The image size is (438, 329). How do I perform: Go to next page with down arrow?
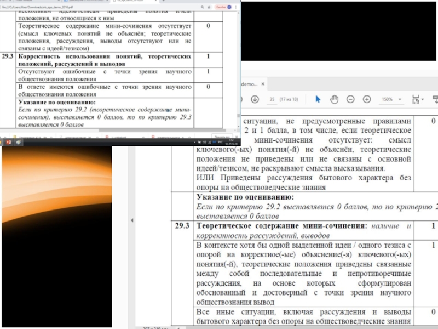point(255,99)
